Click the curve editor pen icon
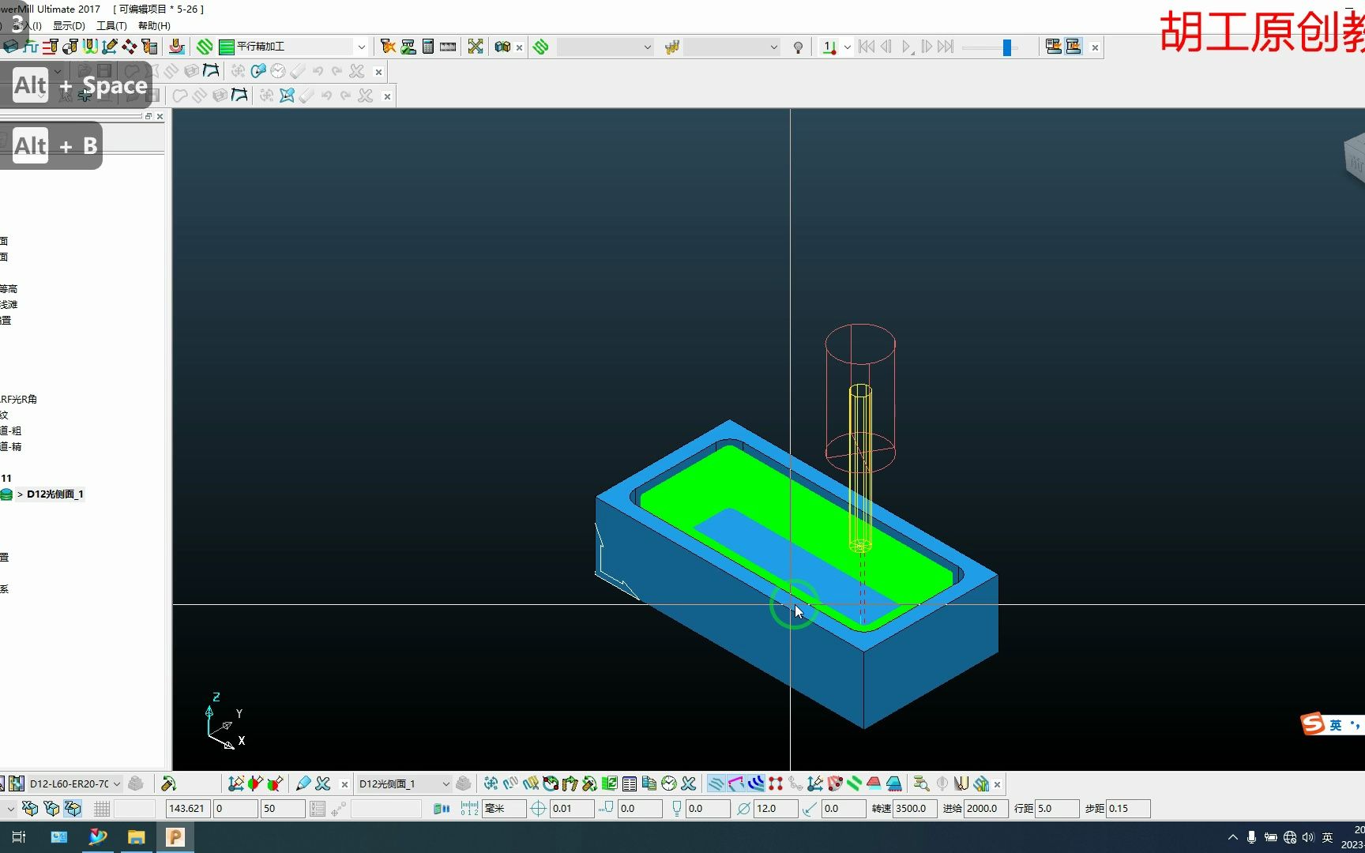Viewport: 1365px width, 853px height. pos(303,783)
